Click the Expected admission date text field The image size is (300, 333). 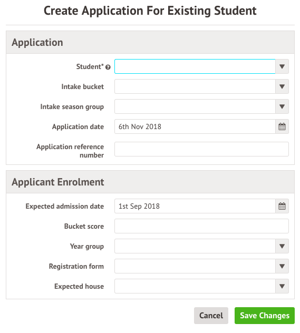195,206
